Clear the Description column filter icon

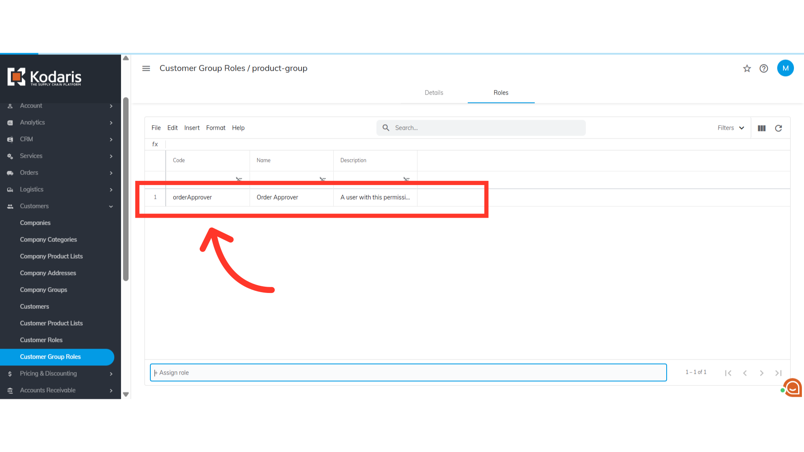click(x=407, y=179)
